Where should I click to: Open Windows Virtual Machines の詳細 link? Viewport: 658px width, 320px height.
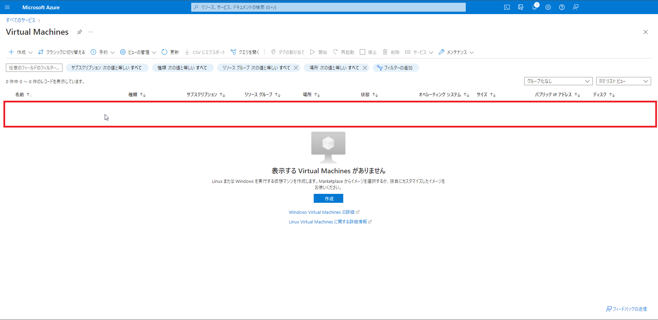click(324, 212)
